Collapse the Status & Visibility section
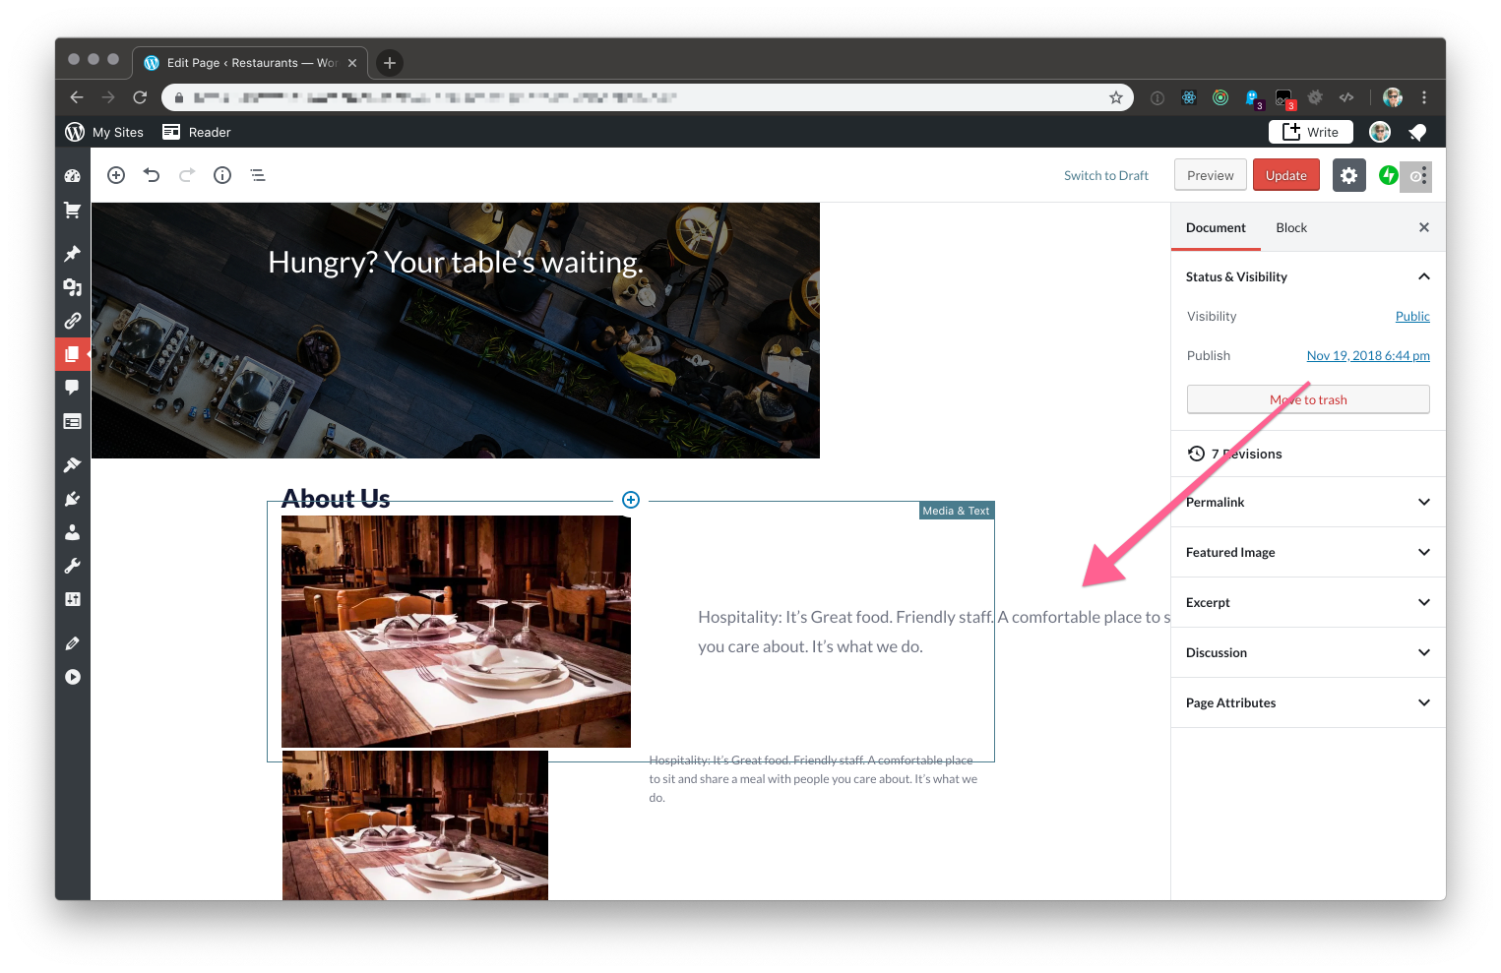This screenshot has height=973, width=1501. (x=1424, y=276)
